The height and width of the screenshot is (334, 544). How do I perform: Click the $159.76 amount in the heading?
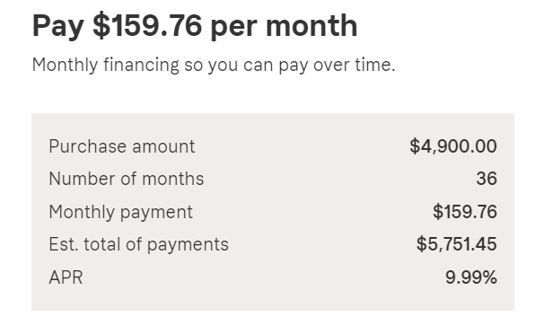(147, 26)
